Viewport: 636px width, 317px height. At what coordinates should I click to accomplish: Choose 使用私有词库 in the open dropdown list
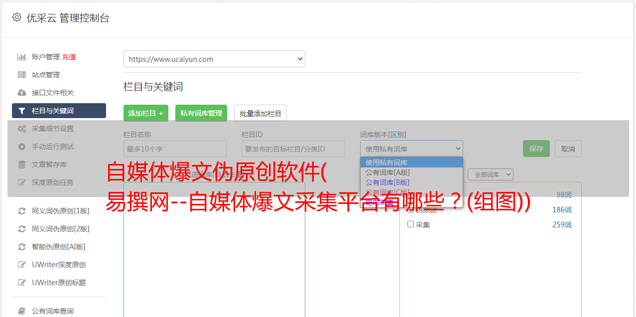pyautogui.click(x=411, y=162)
